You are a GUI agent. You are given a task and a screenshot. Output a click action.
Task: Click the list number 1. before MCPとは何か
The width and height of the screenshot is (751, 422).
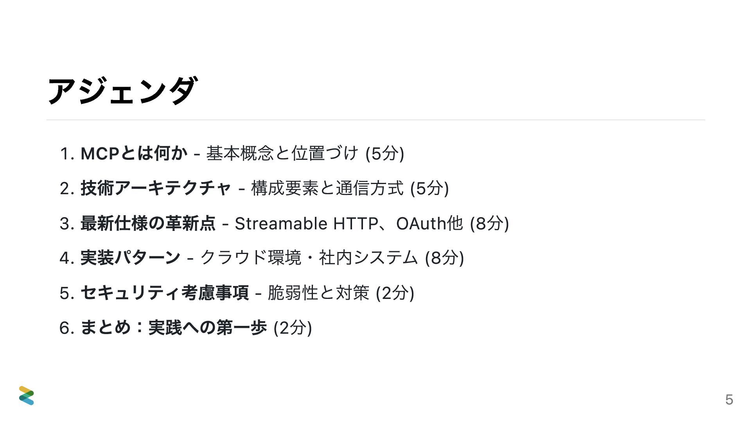click(67, 154)
